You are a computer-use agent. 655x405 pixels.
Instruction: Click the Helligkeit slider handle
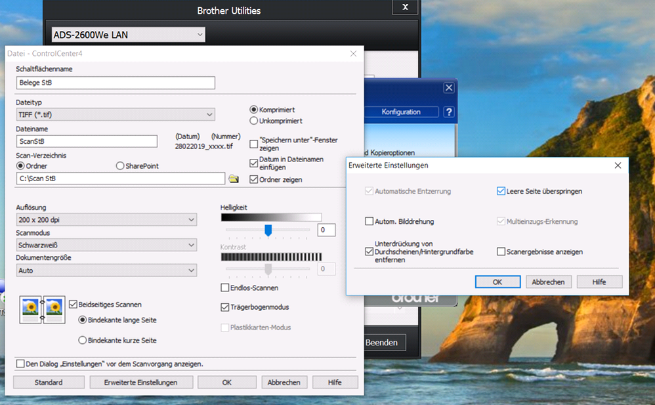268,230
